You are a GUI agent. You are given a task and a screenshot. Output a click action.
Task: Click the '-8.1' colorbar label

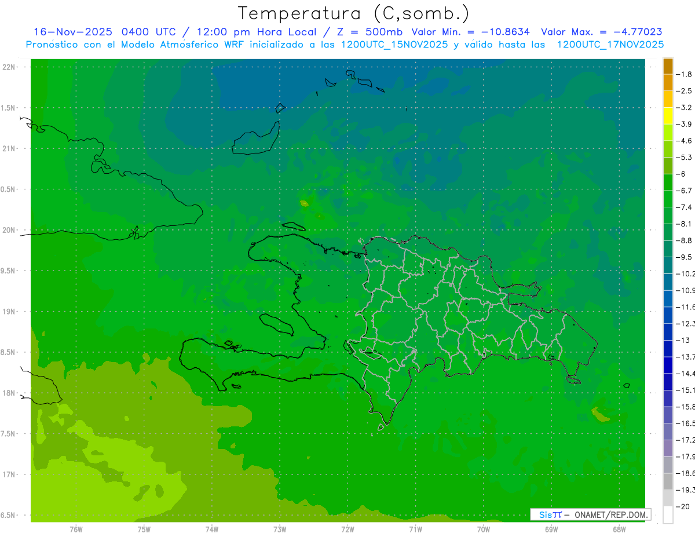click(x=685, y=224)
